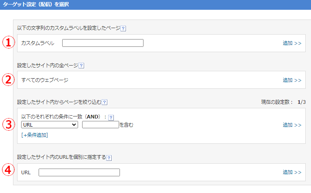Screen dimensions: 311x193
Task: Click the [+条件追加] link
Action: [x=35, y=135]
